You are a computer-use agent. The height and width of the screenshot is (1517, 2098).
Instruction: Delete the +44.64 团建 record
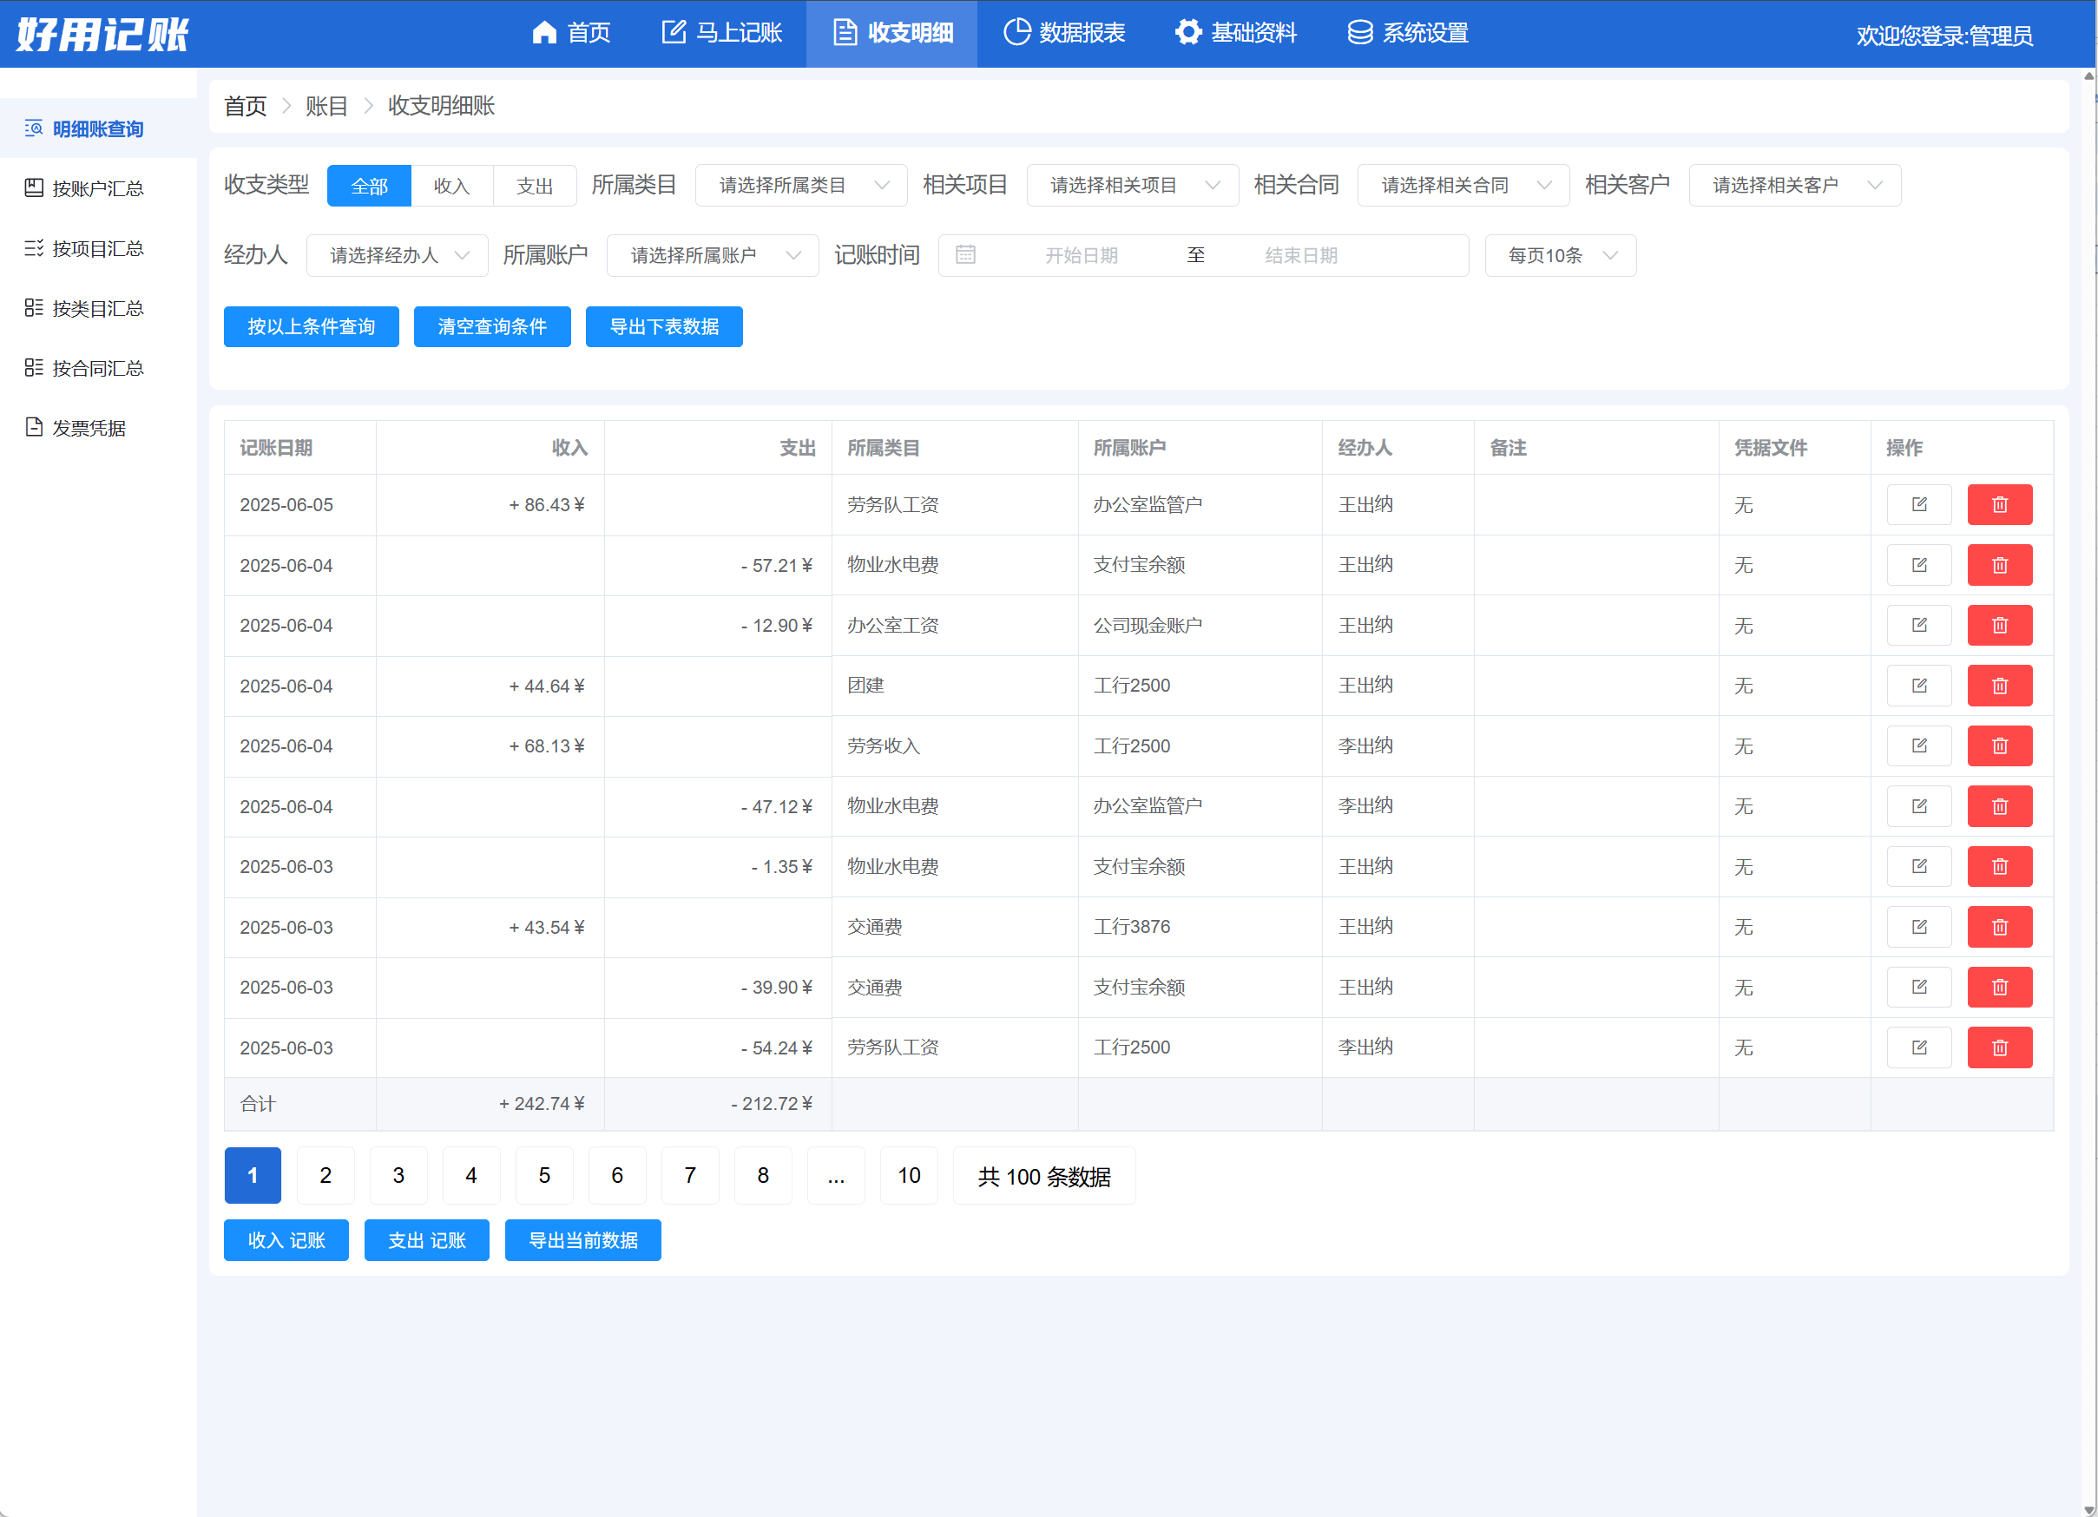click(1999, 686)
